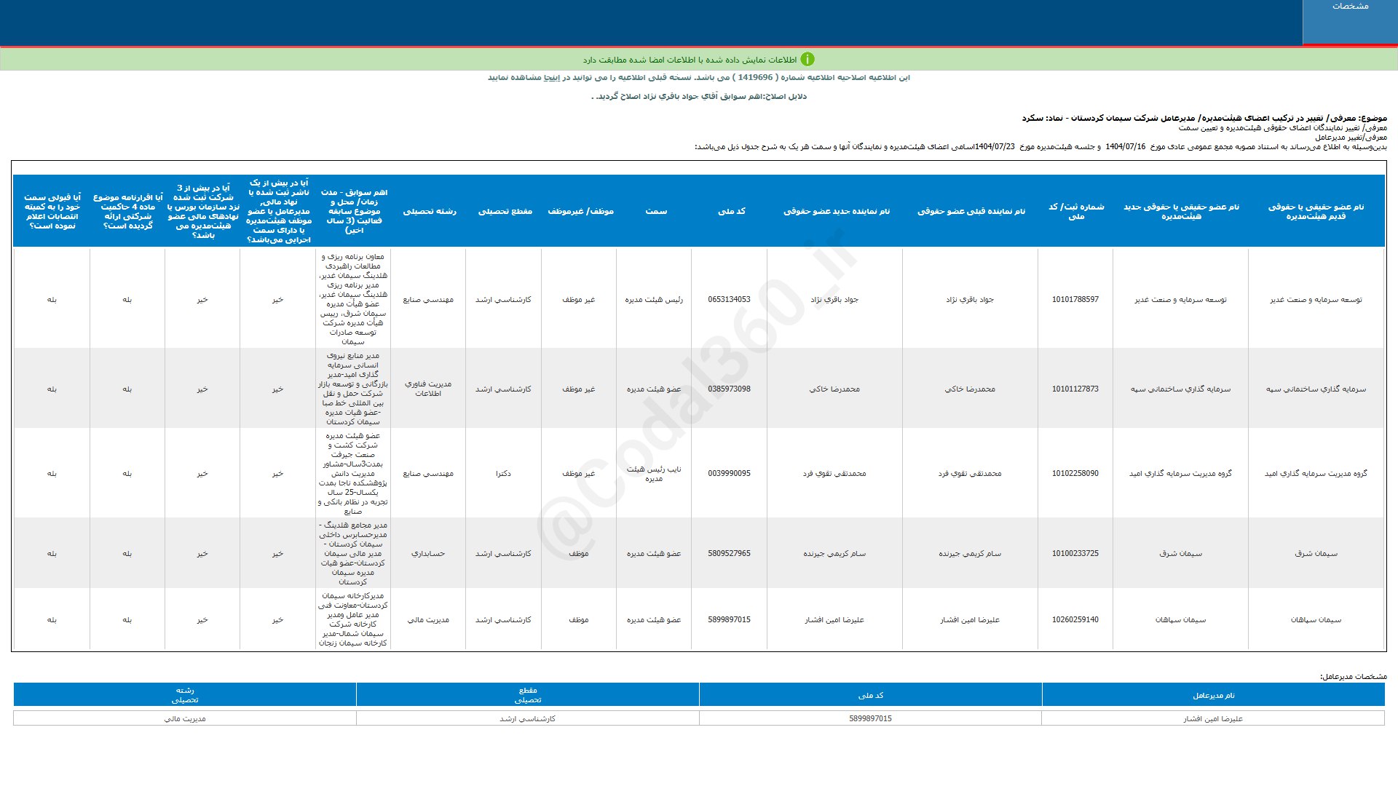1398x786 pixels.
Task: Click registration number 10260259140 in last row
Action: point(1075,620)
